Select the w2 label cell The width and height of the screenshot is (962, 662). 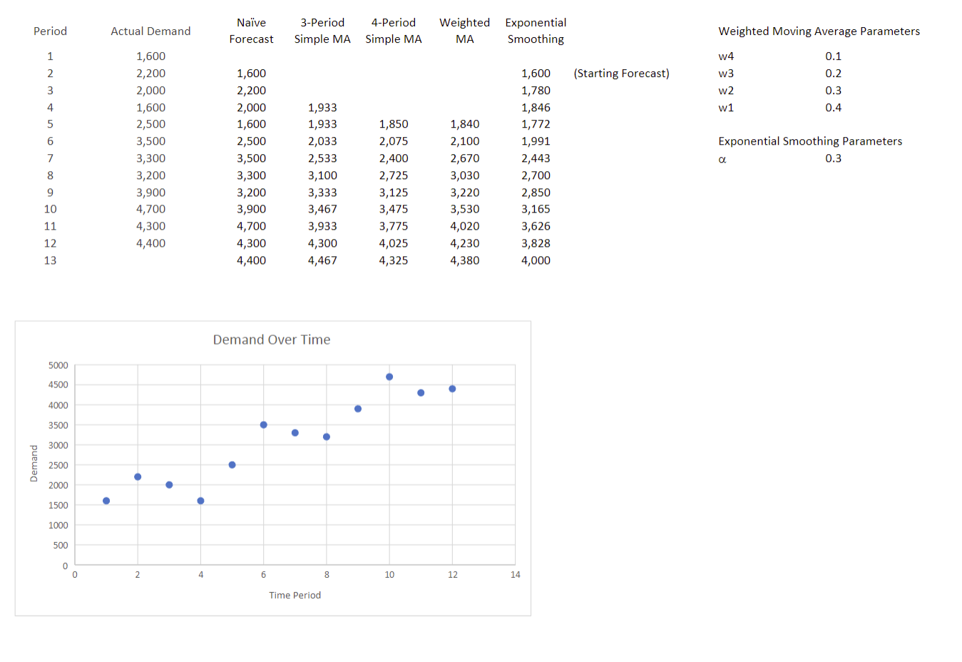coord(726,91)
